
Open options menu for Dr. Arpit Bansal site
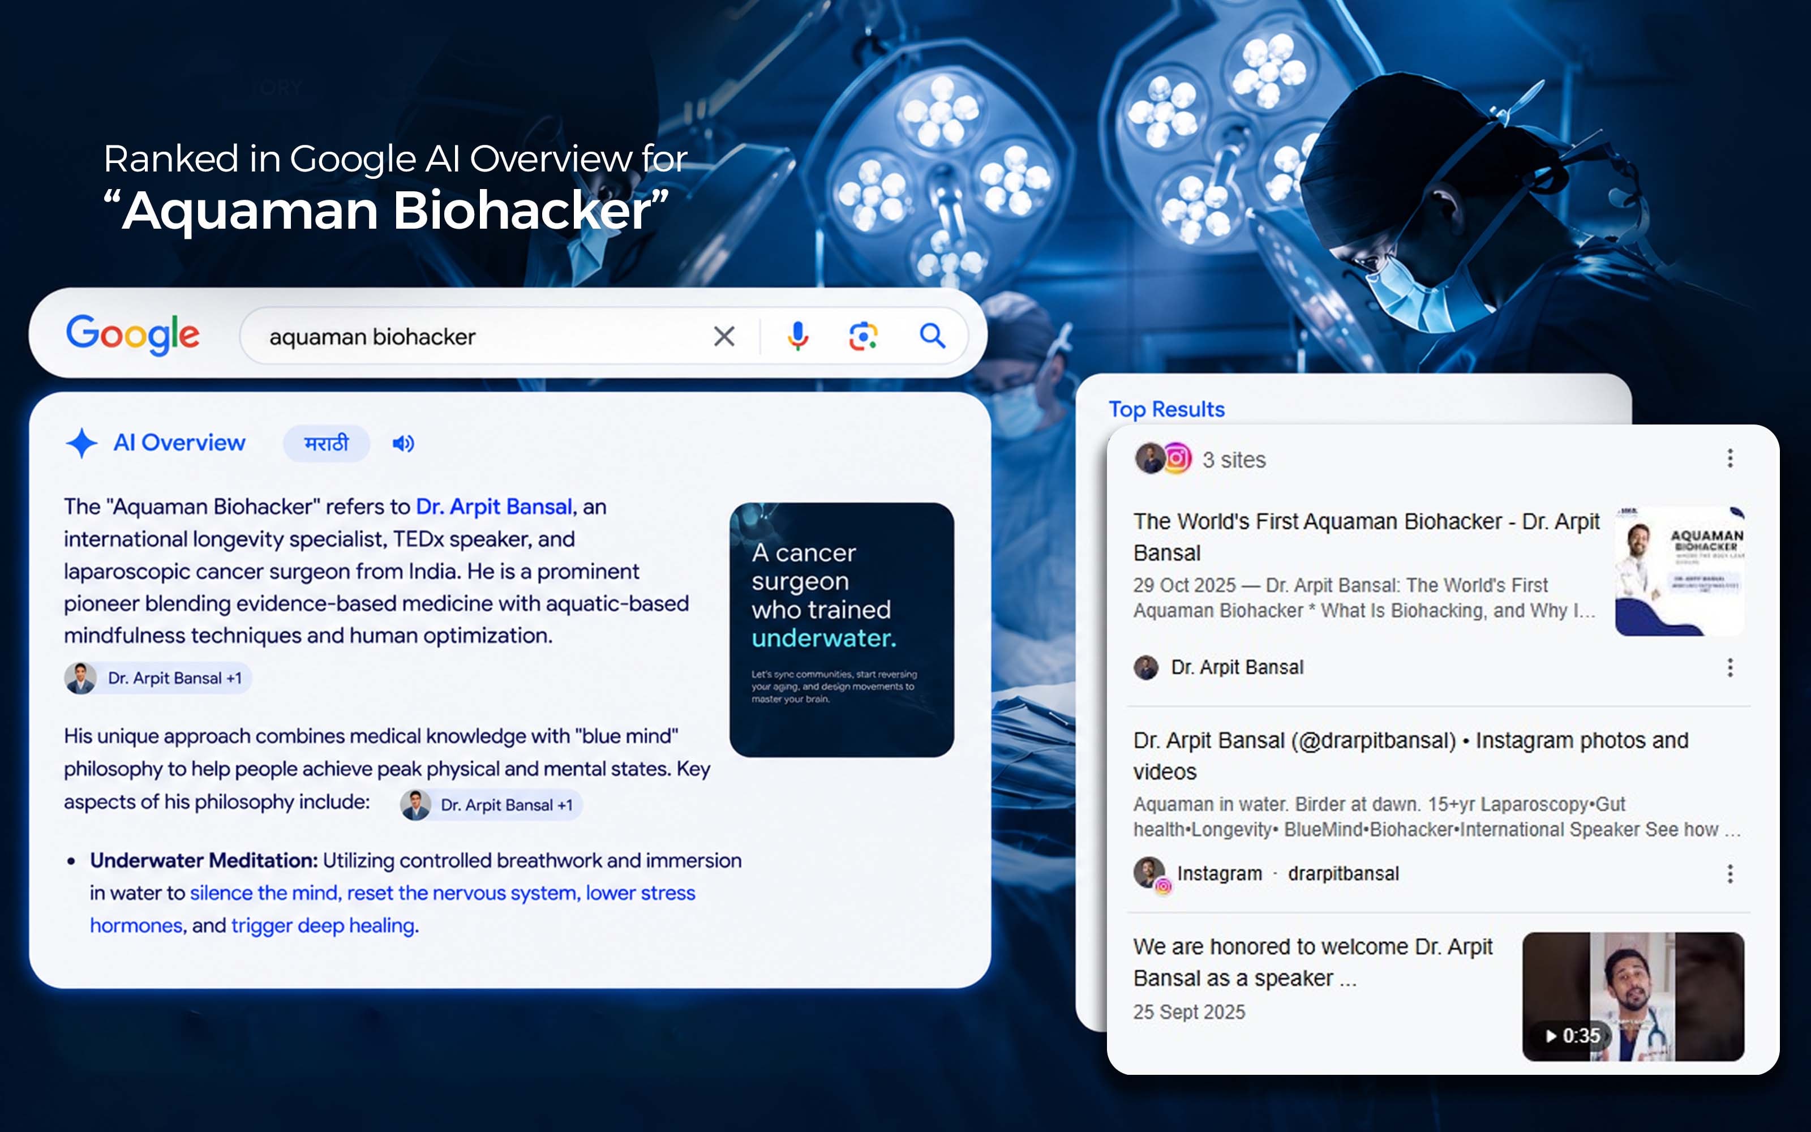click(x=1730, y=667)
